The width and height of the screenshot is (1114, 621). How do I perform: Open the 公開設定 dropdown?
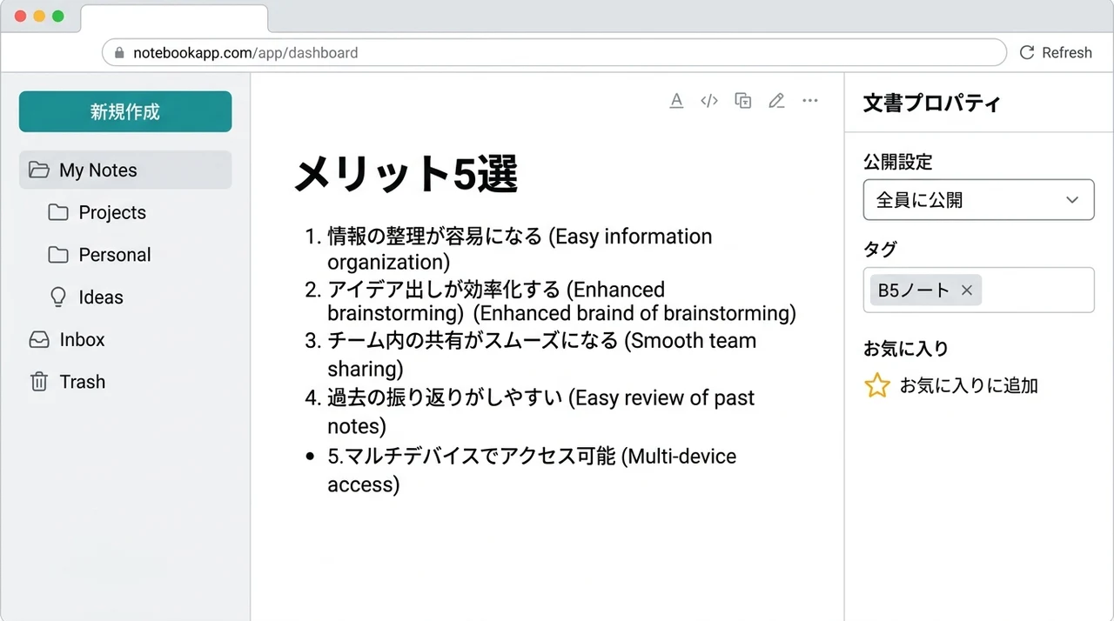[x=978, y=200]
